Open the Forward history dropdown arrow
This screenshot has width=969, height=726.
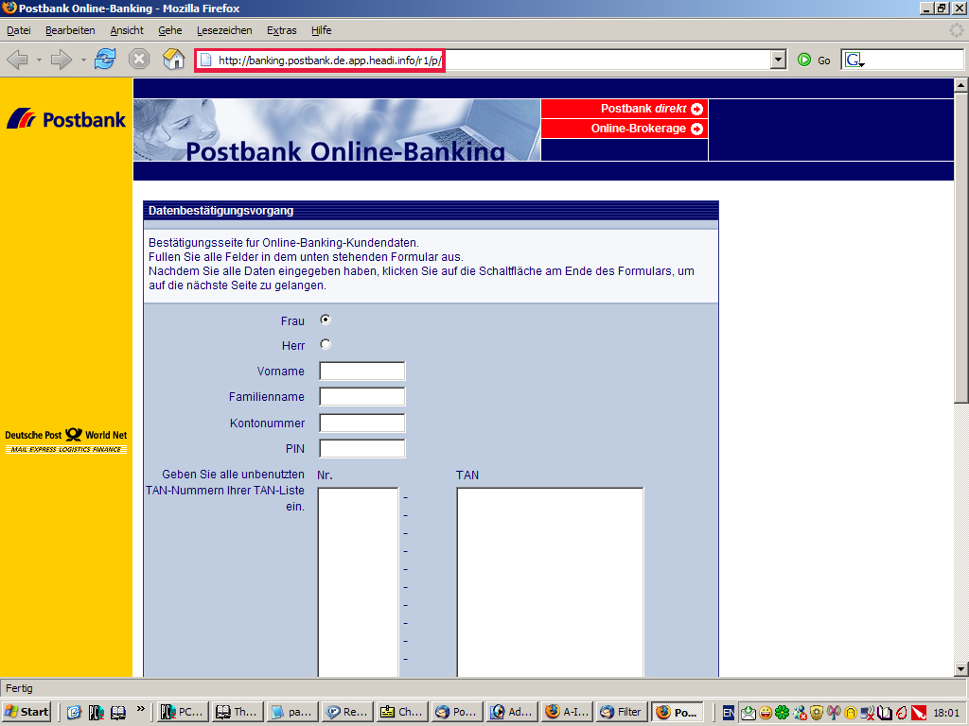point(83,60)
